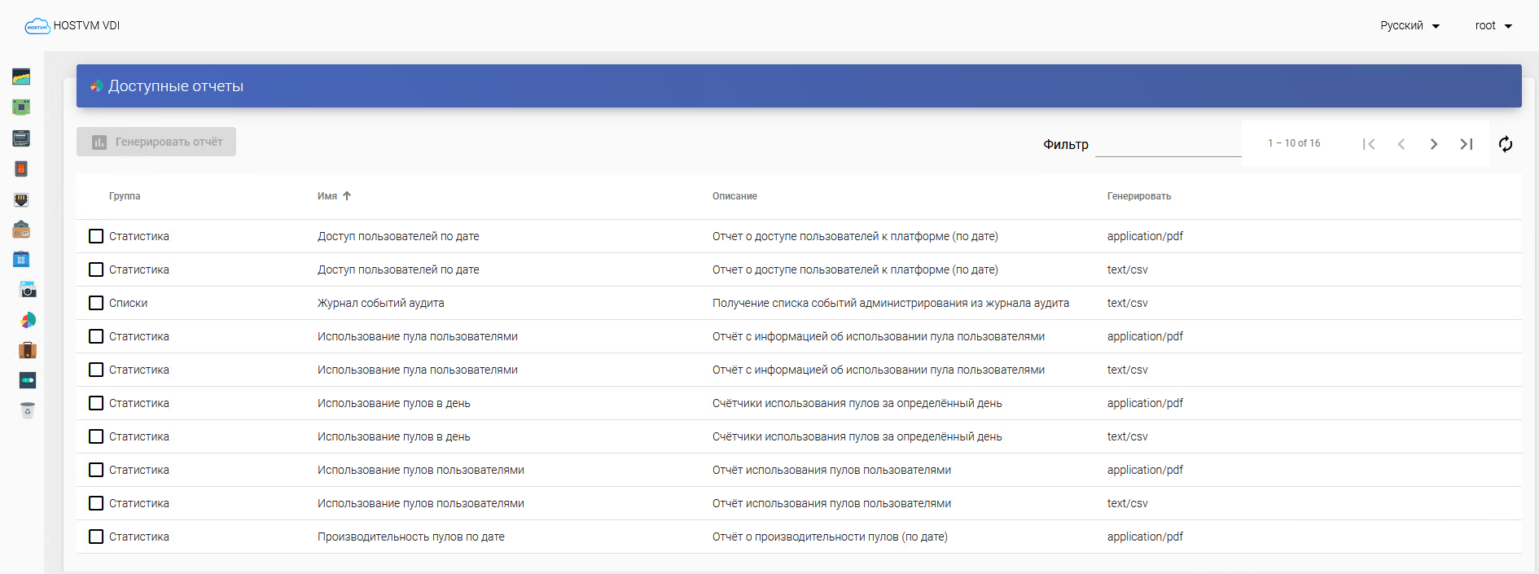Sort by the Описание column header
This screenshot has height=574, width=1539.
pos(734,196)
